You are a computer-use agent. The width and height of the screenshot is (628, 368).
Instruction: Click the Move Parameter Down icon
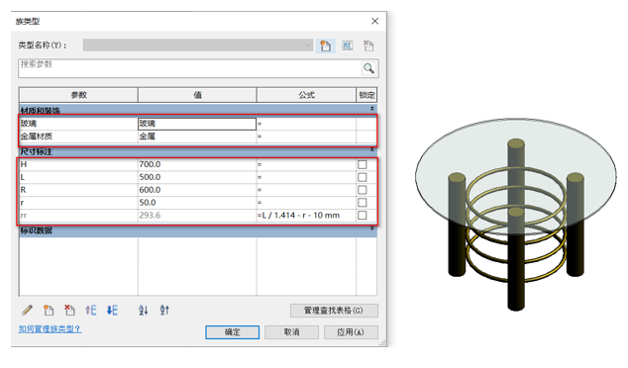[112, 310]
